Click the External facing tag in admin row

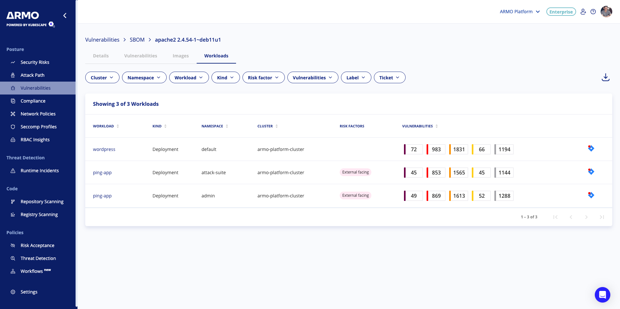356,195
